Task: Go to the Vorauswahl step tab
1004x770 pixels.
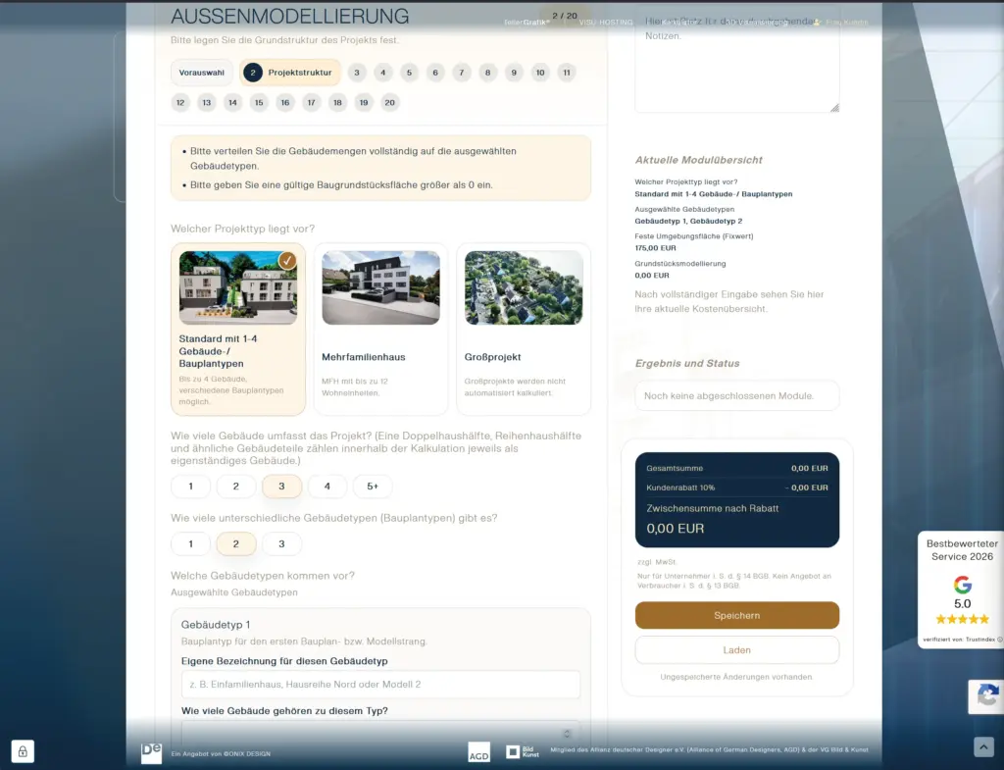Action: pyautogui.click(x=202, y=73)
